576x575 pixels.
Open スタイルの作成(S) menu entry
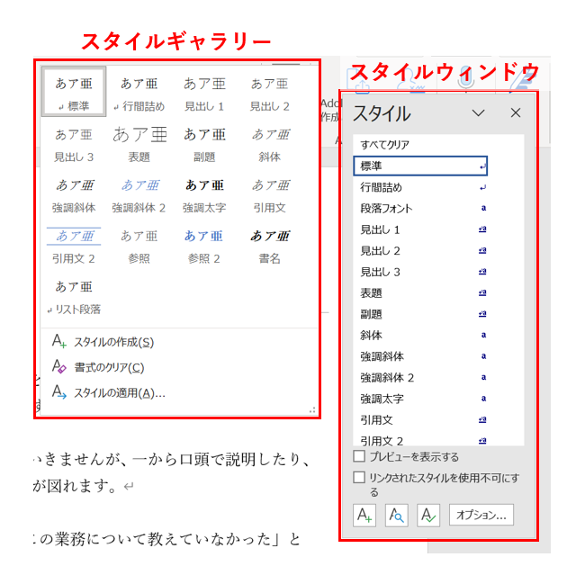pos(114,342)
